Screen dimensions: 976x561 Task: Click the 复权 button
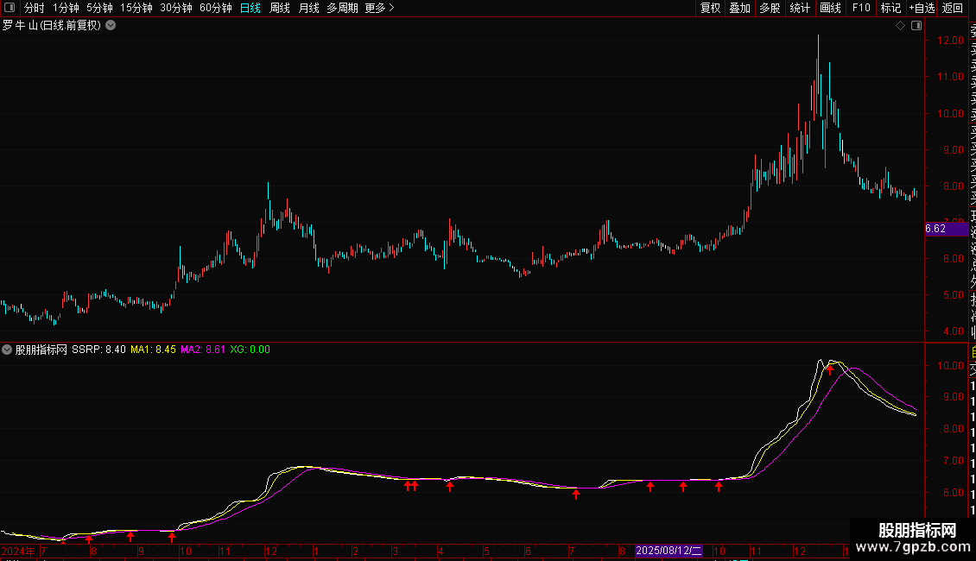(710, 8)
